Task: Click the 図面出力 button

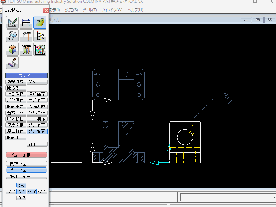Action: pos(16,107)
